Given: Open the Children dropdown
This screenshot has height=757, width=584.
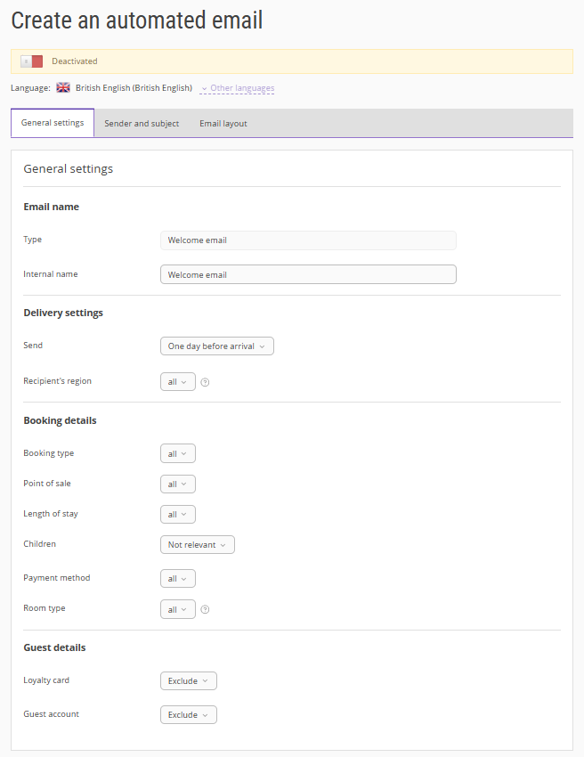Looking at the screenshot, I should [198, 545].
